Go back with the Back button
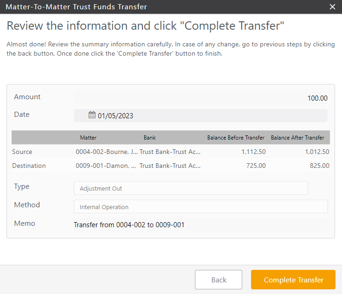Image resolution: width=342 pixels, height=294 pixels. point(219,280)
